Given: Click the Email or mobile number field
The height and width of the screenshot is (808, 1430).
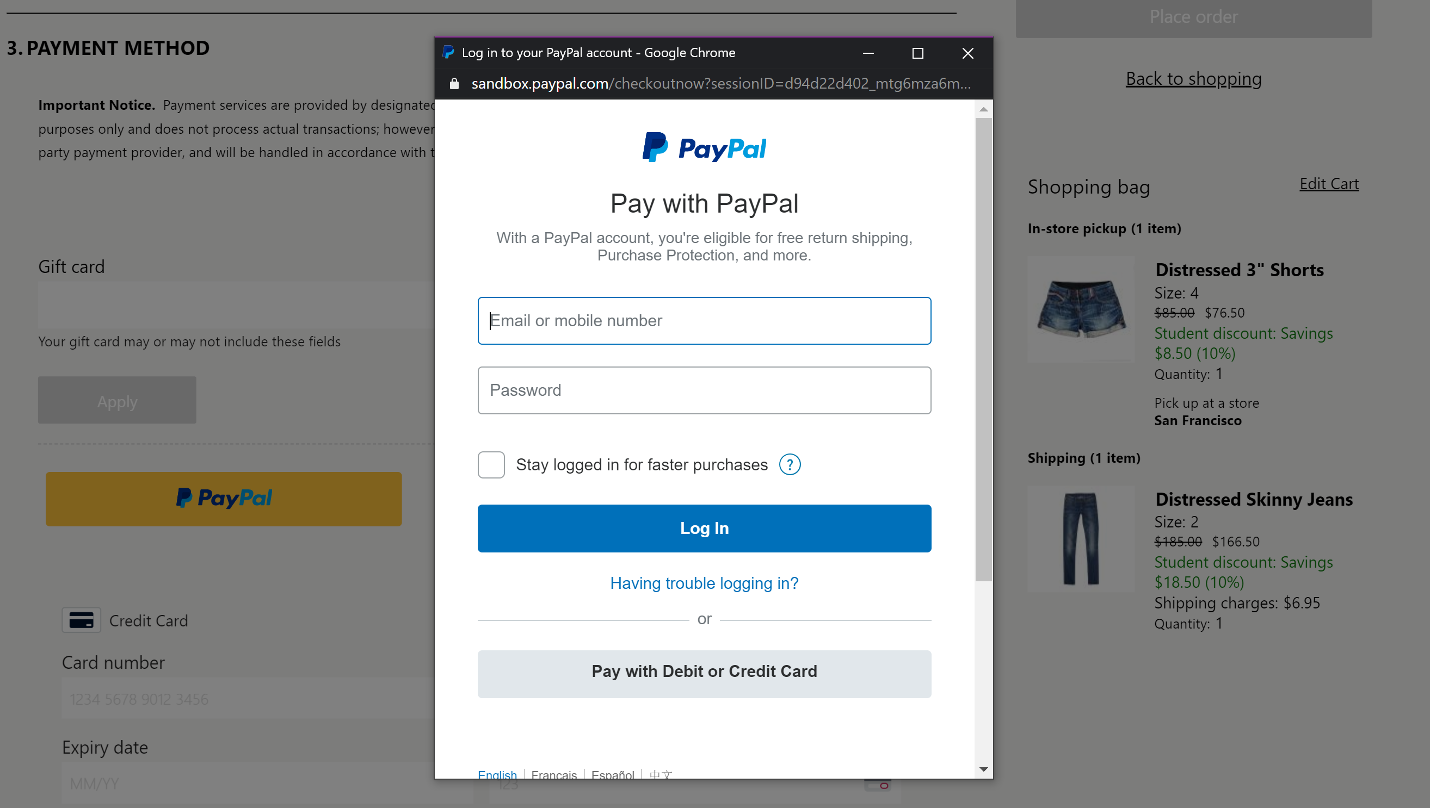Looking at the screenshot, I should [704, 320].
